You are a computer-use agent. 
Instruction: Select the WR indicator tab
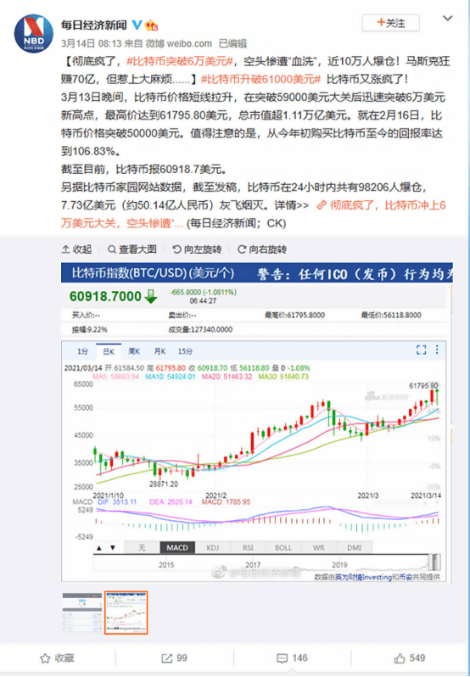click(319, 547)
